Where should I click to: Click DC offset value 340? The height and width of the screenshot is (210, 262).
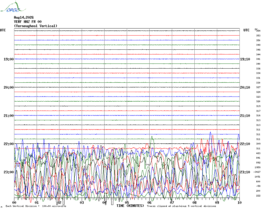pos(258,64)
